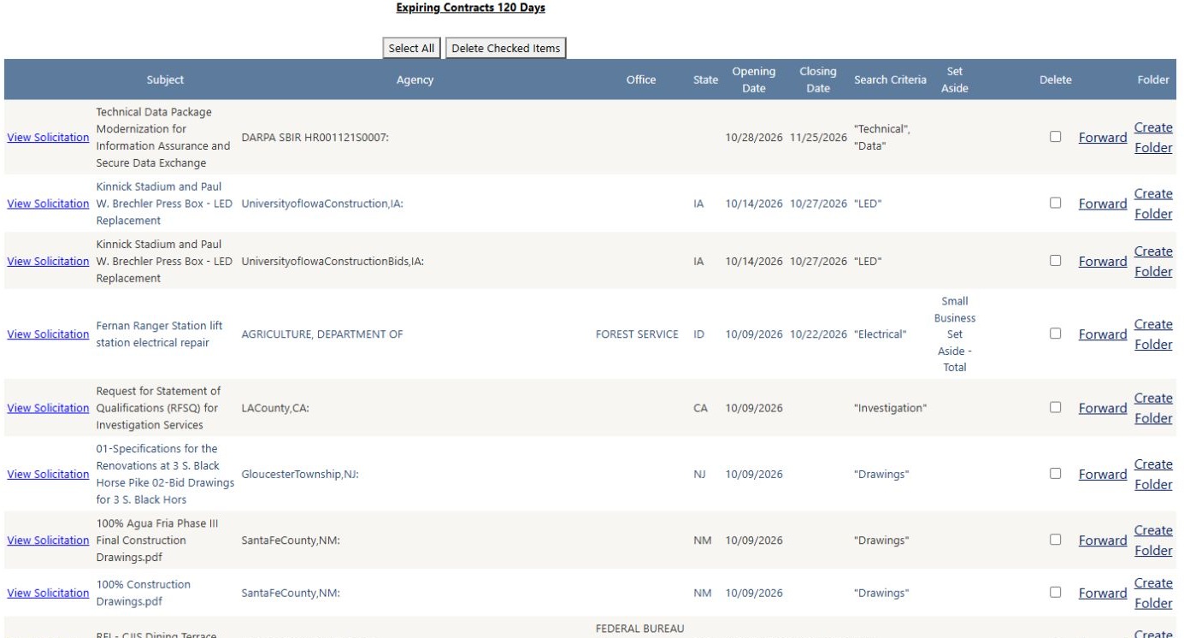Check delete box for Agua Fria Phase III row

pyautogui.click(x=1055, y=540)
